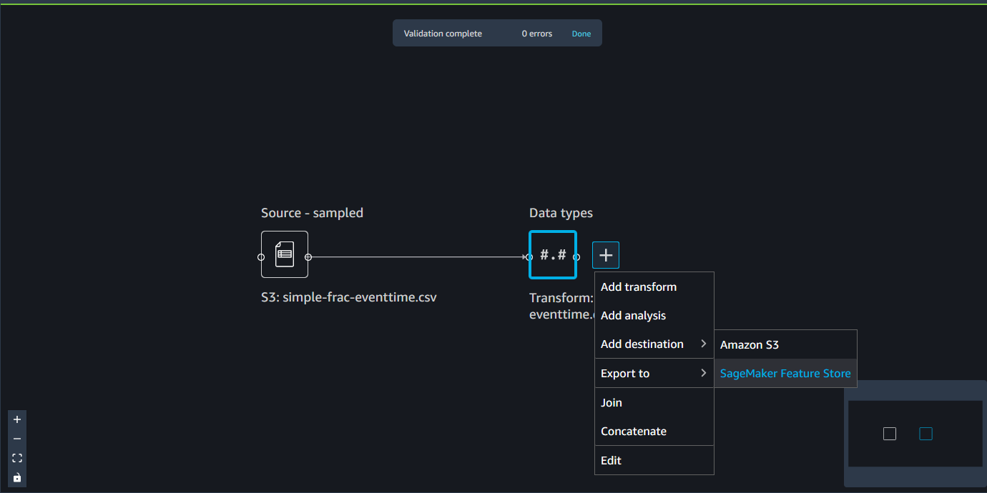Click the output port circle of the source node
Image resolution: width=987 pixels, height=493 pixels.
click(x=309, y=254)
